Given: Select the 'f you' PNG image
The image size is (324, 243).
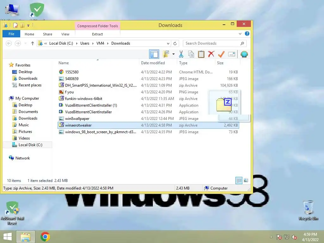Looking at the screenshot, I should (x=148, y=92).
